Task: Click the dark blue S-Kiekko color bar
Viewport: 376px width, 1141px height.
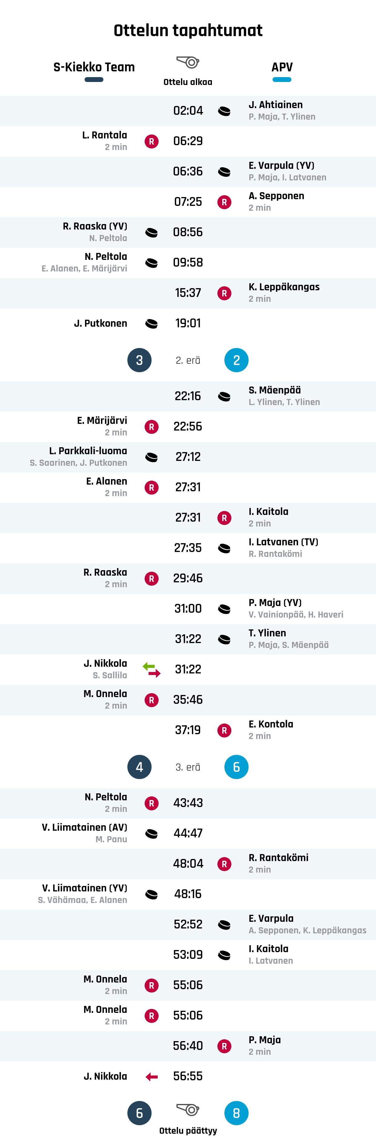Action: pyautogui.click(x=94, y=80)
